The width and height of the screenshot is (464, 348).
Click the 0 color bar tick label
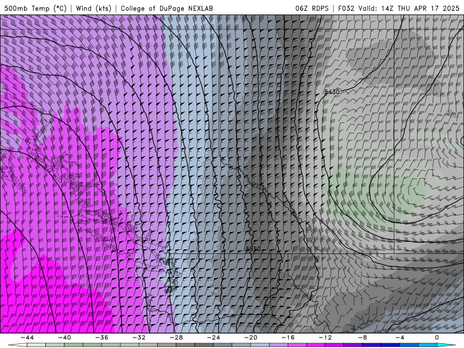pos(437,338)
